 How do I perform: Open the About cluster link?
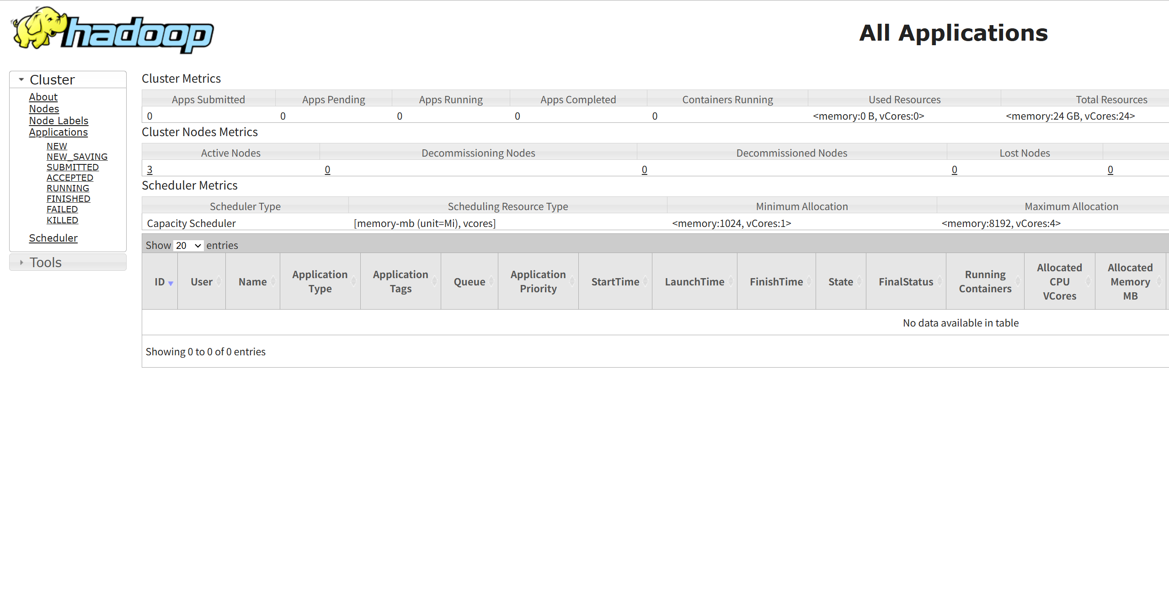point(43,97)
